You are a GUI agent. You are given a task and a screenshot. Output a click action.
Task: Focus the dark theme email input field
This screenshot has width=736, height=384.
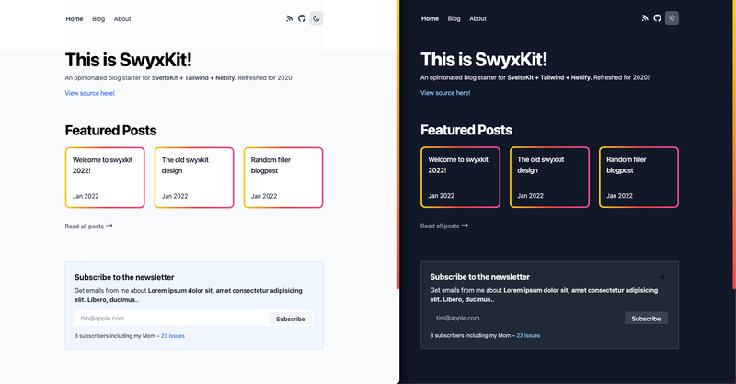coord(527,318)
